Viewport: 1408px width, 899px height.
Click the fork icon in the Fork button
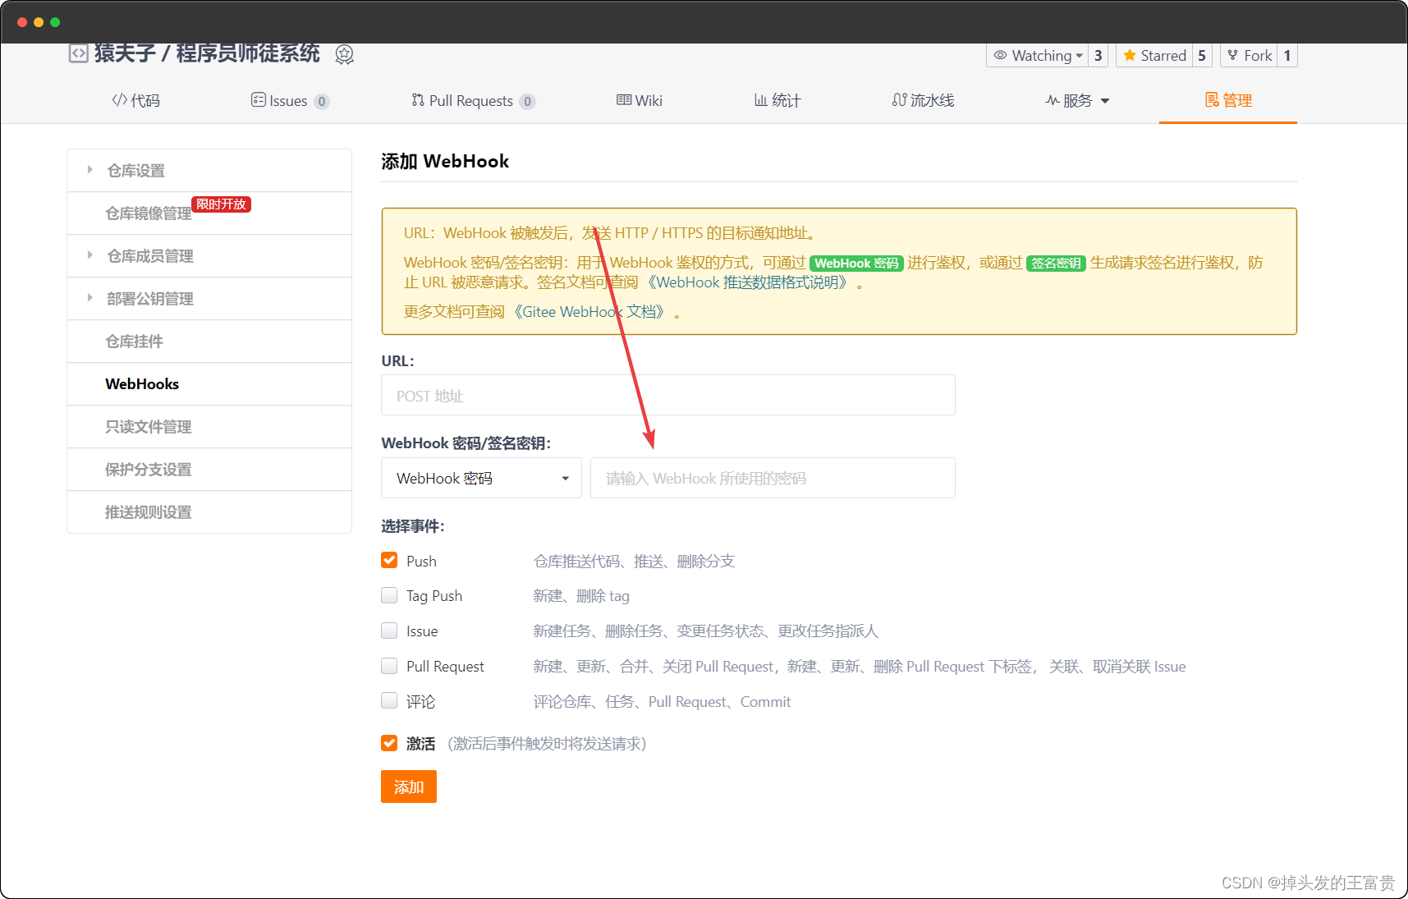[1232, 56]
